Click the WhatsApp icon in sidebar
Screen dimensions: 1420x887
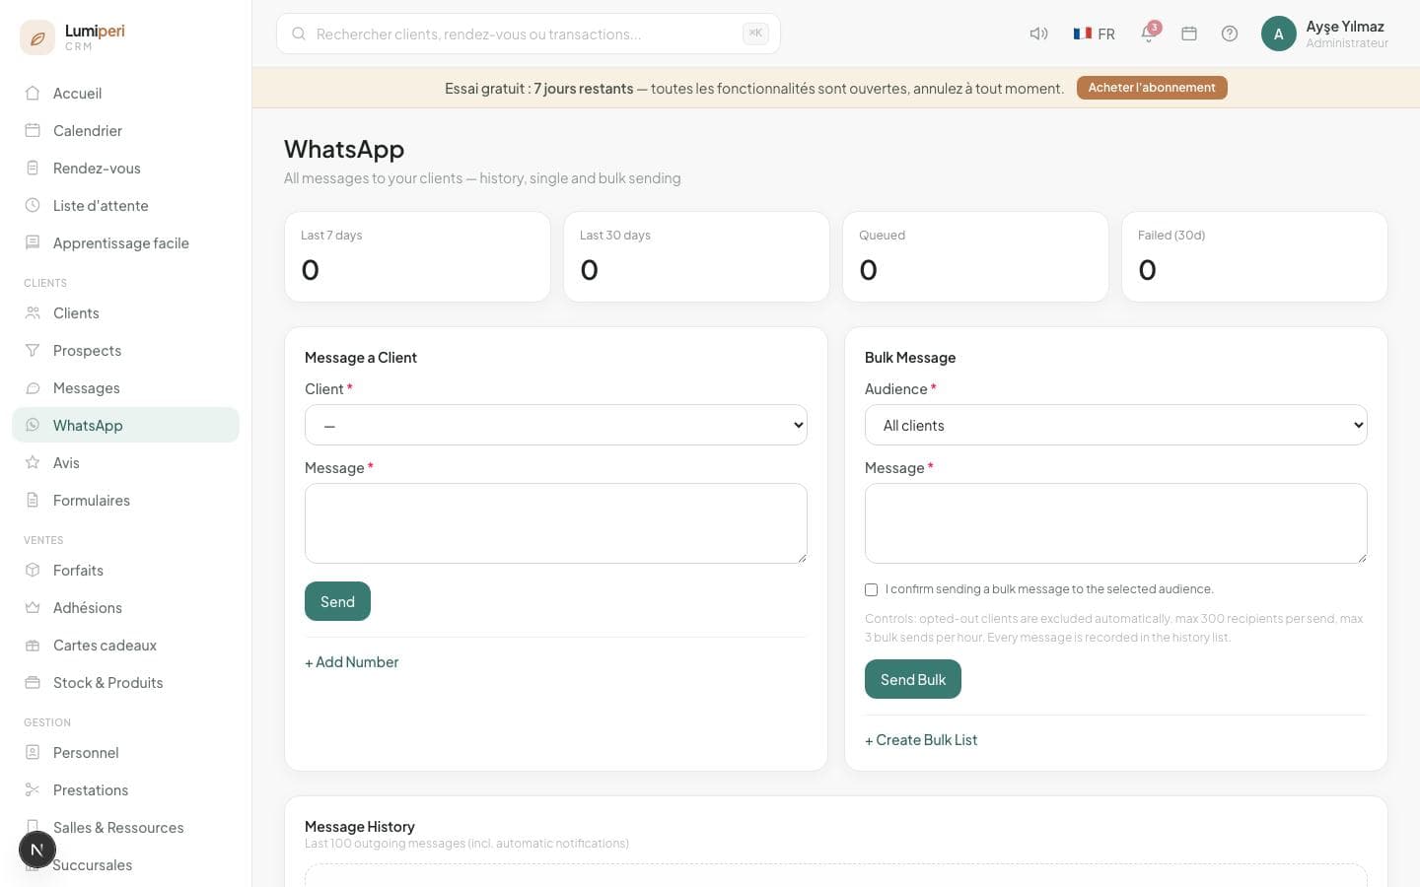tap(33, 425)
